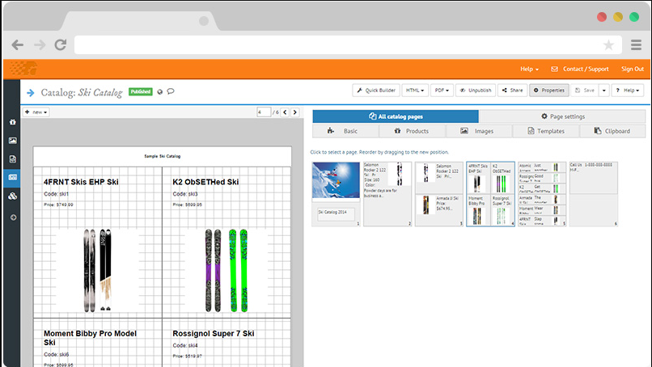Toggle the Unpublish button
Screen dimensions: 652x367
point(476,91)
